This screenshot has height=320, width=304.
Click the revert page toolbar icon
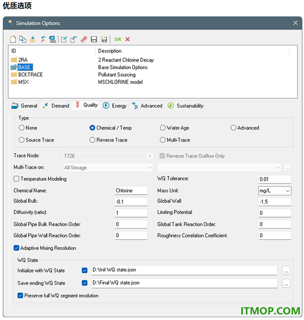coord(74,39)
